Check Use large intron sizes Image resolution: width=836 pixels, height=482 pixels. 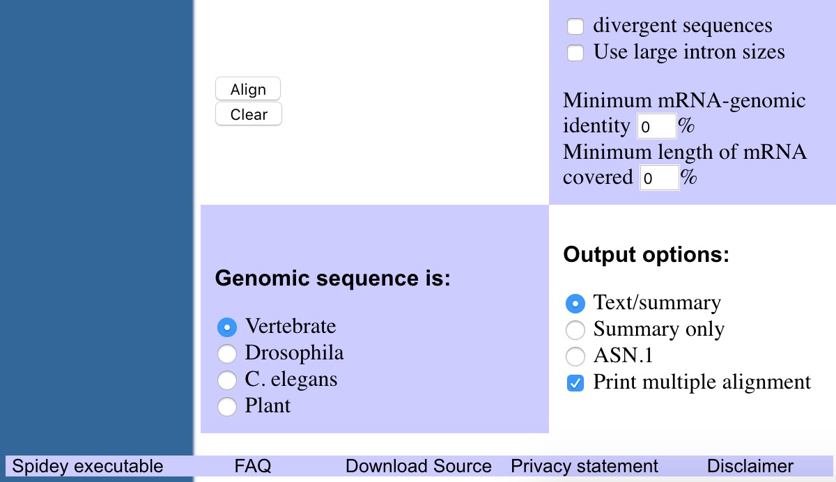click(x=575, y=53)
